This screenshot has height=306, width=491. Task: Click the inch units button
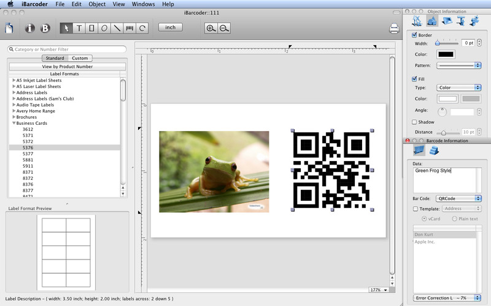click(171, 27)
